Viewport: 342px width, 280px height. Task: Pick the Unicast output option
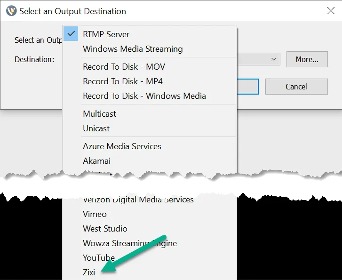click(x=150, y=128)
